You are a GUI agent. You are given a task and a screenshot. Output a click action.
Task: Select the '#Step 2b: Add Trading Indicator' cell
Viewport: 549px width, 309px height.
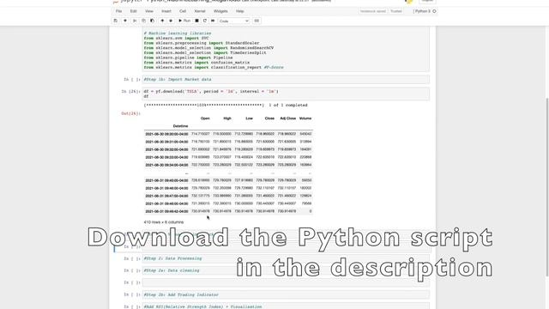pyautogui.click(x=286, y=294)
